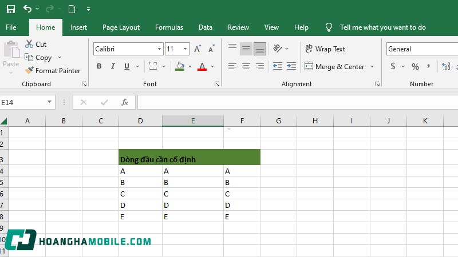Image resolution: width=458 pixels, height=257 pixels.
Task: Go to the Data tab
Action: coord(206,27)
